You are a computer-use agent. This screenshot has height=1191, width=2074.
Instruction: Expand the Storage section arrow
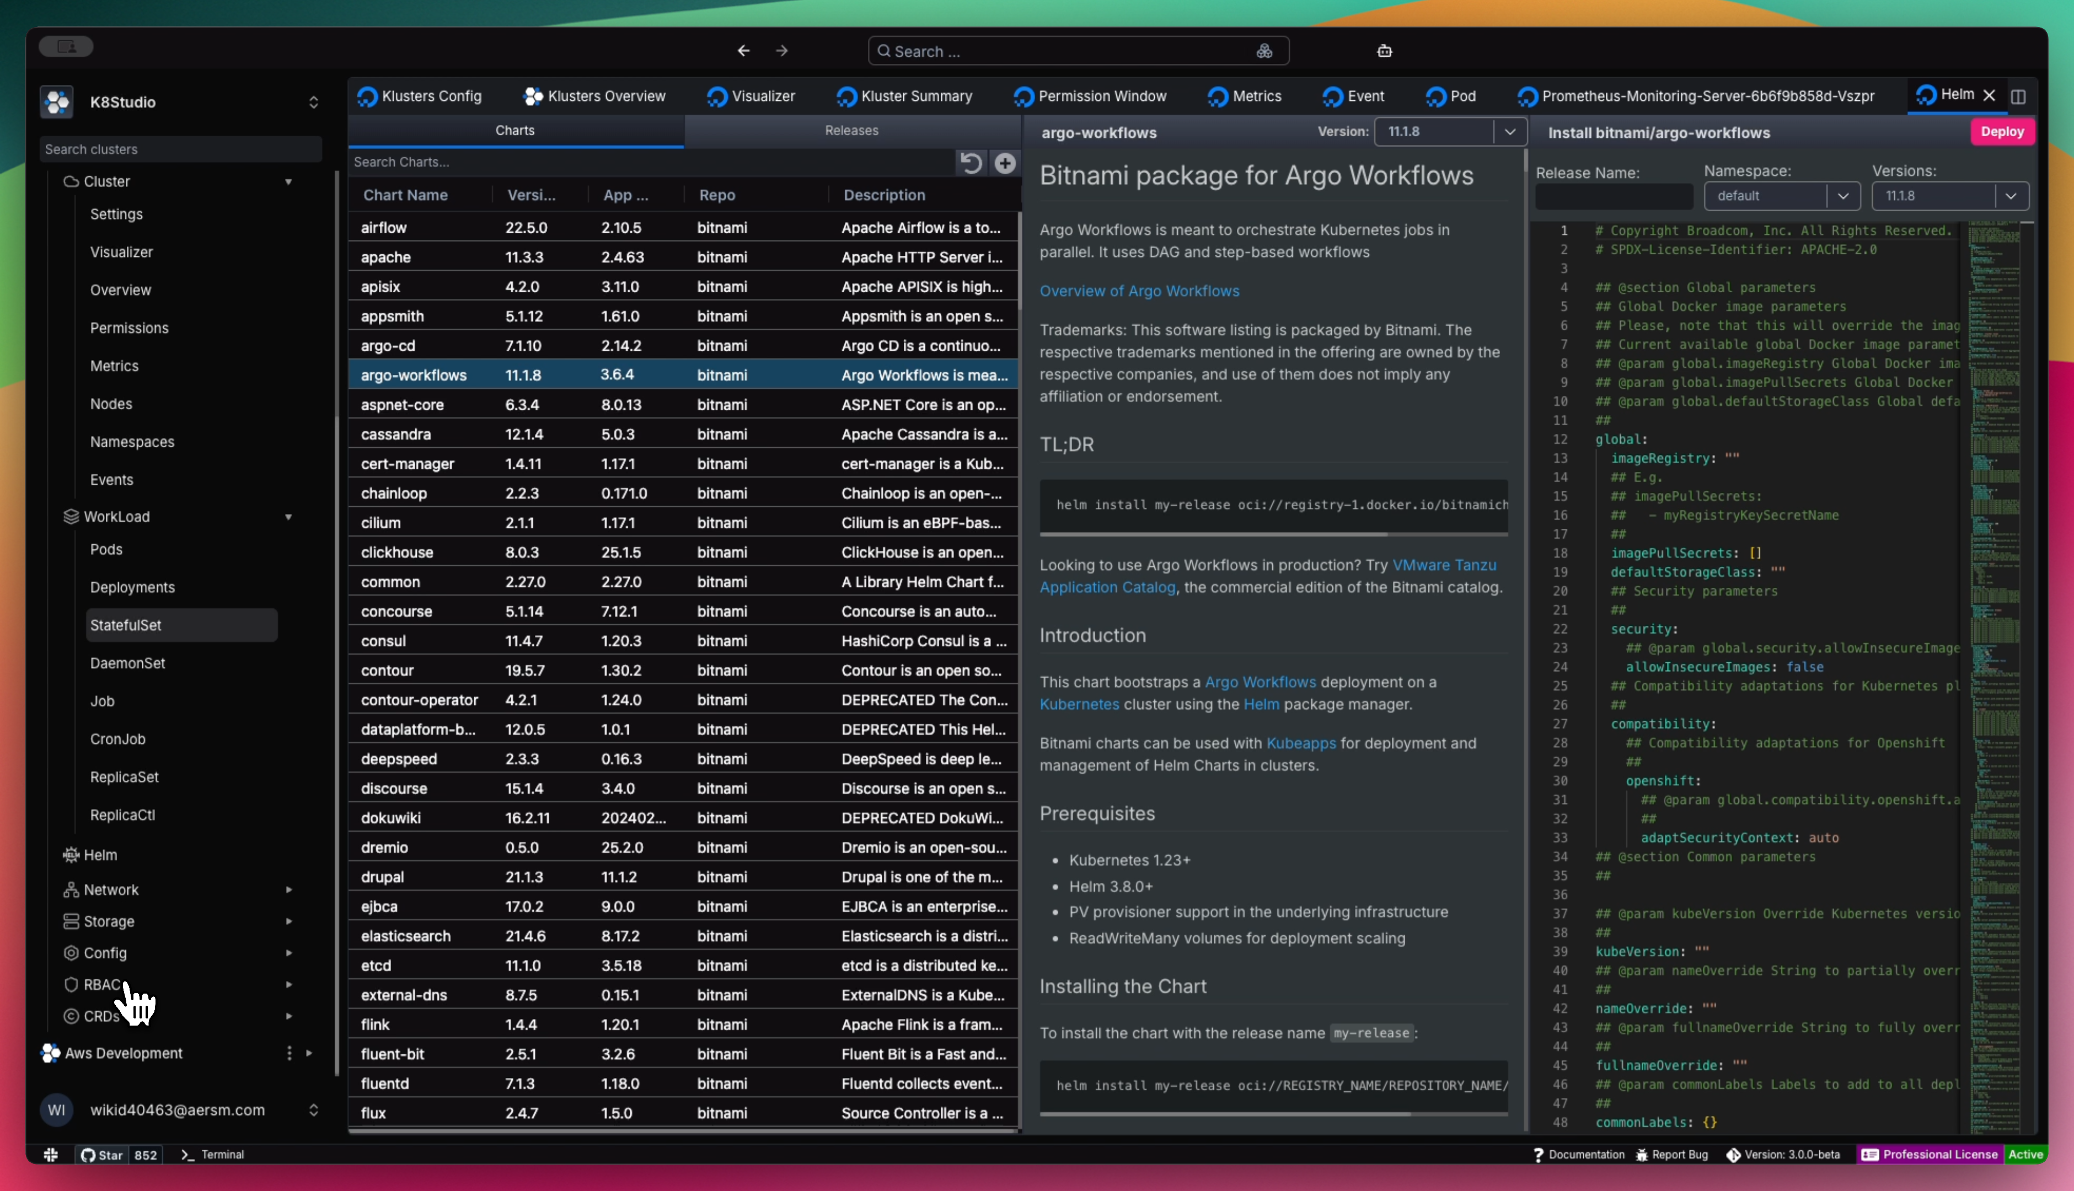coord(289,922)
